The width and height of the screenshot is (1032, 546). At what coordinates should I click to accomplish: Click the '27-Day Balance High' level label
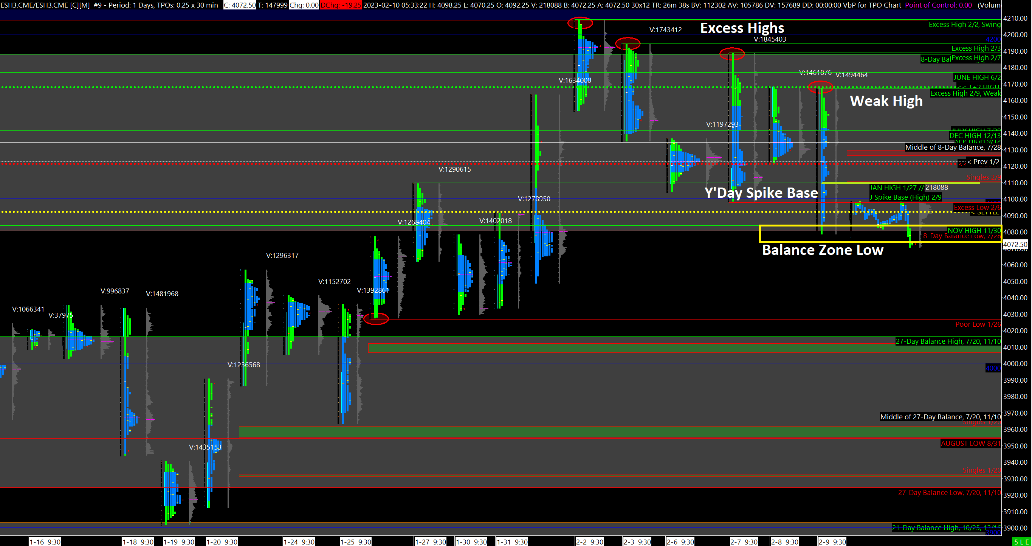tap(948, 341)
